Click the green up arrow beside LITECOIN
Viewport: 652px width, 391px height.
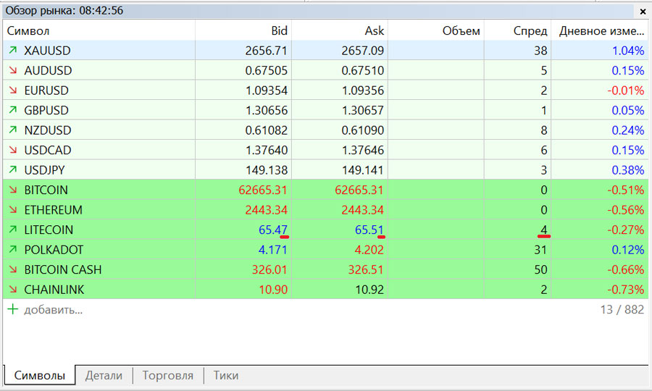coord(12,230)
